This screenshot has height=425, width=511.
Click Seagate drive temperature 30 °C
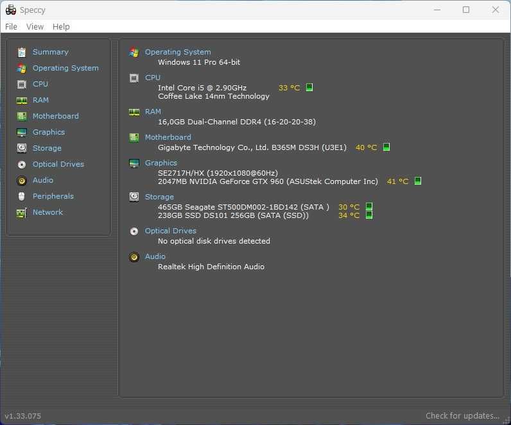(349, 207)
